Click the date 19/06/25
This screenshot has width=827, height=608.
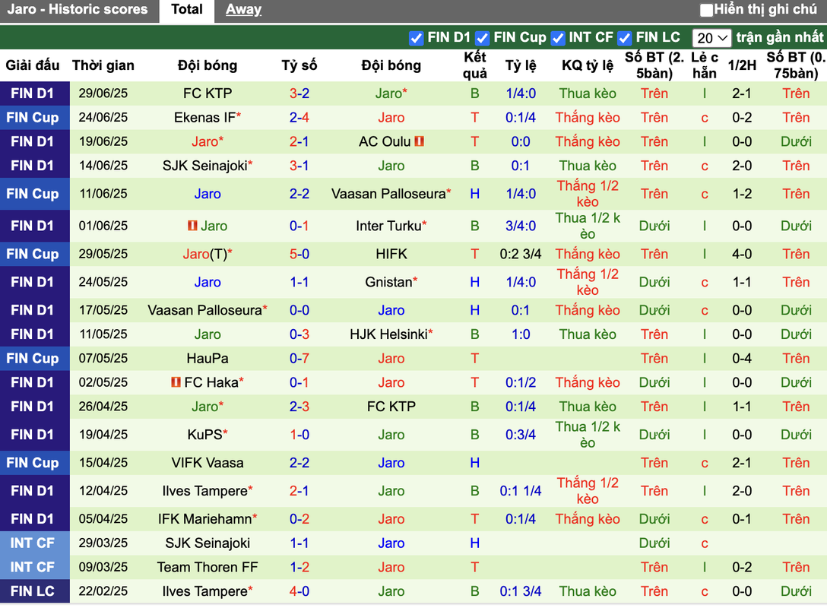(x=103, y=141)
